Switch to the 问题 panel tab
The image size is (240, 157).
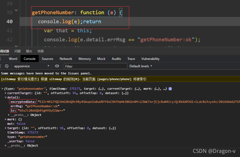tap(18, 51)
